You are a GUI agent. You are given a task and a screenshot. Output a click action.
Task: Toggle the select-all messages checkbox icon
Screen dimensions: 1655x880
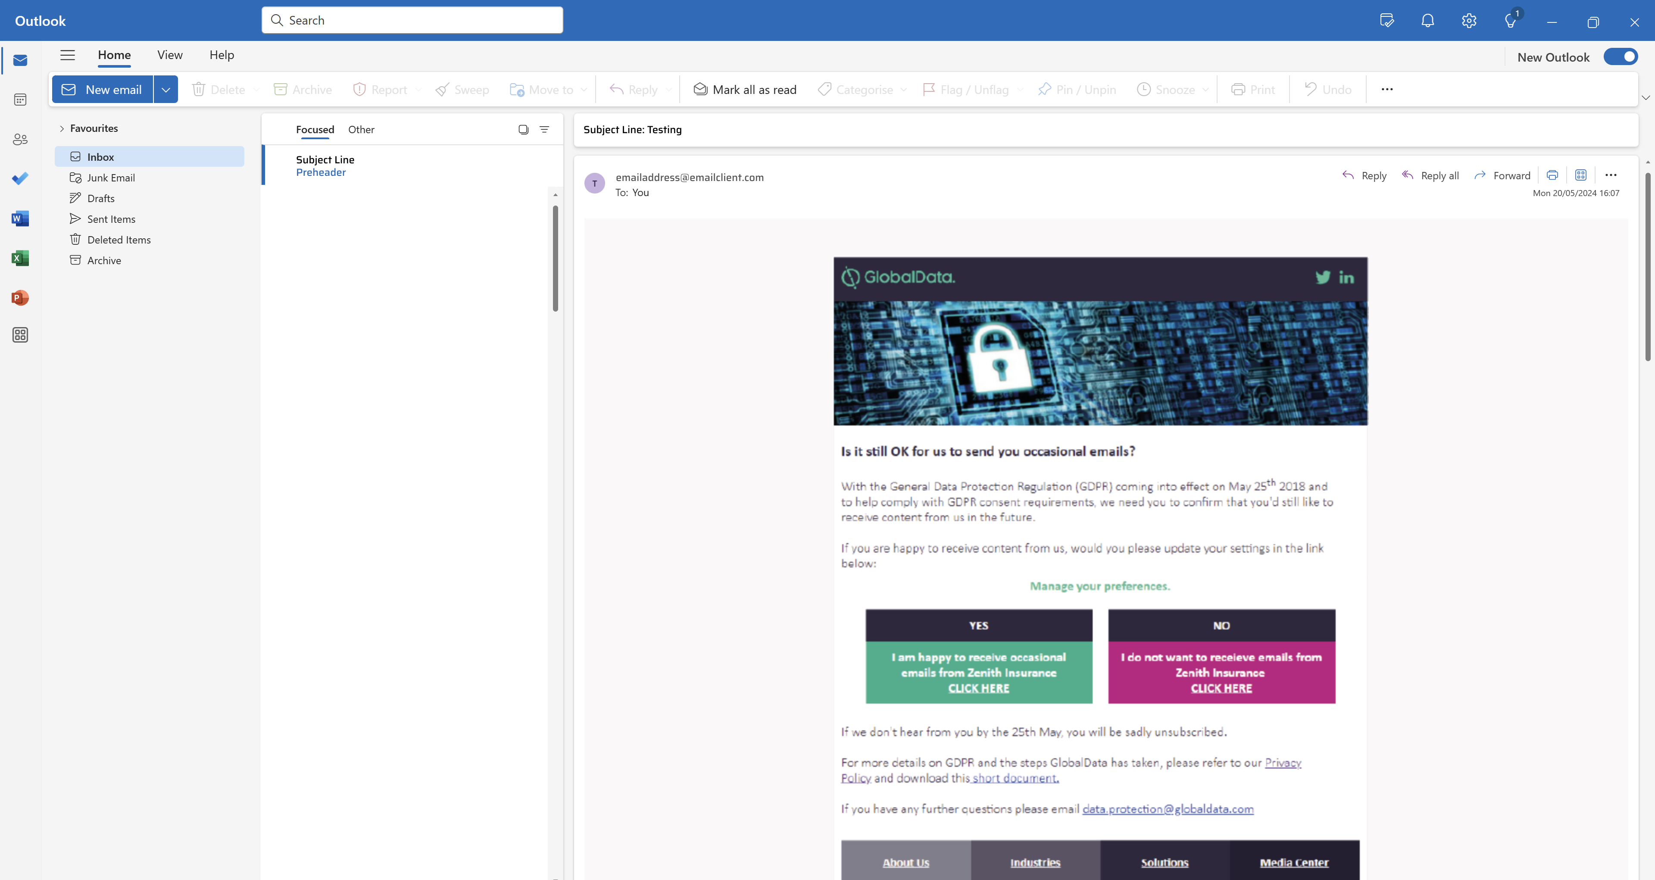(x=523, y=130)
